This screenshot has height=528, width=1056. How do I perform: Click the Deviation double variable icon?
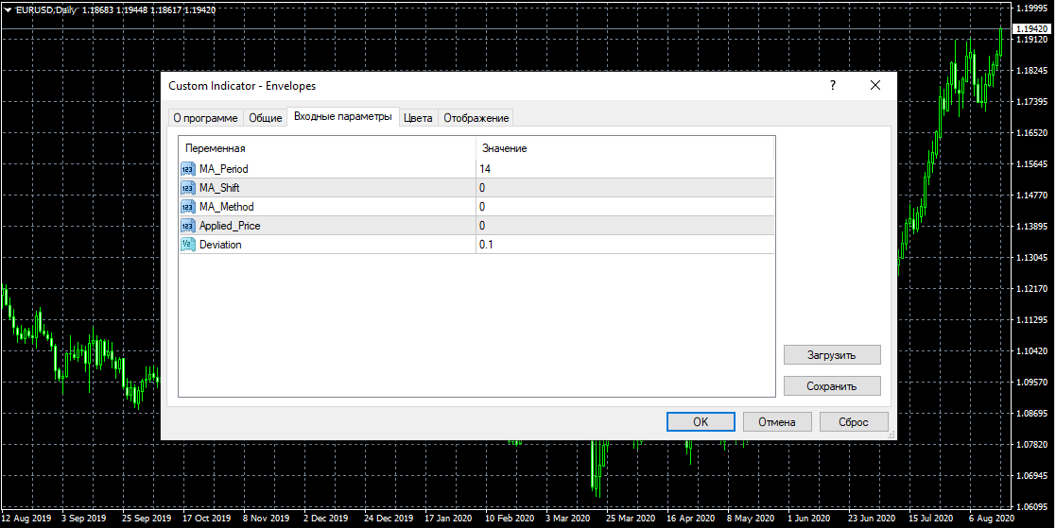(x=187, y=245)
